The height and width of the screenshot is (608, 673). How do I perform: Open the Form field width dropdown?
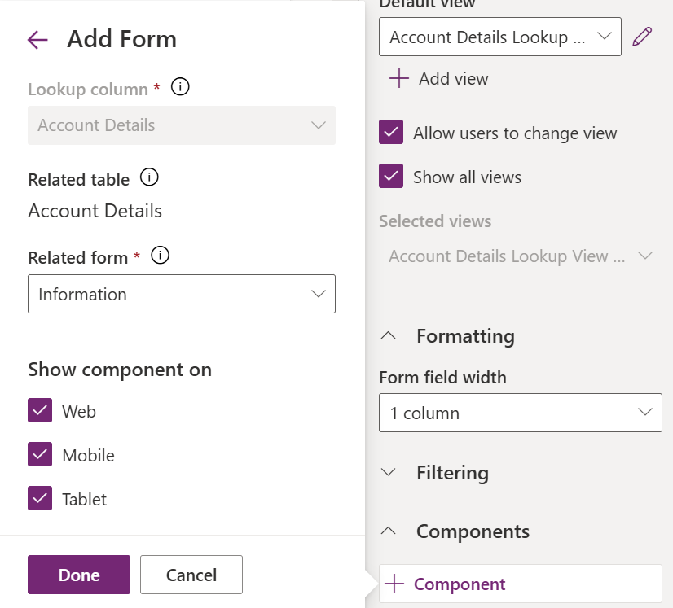coord(520,413)
